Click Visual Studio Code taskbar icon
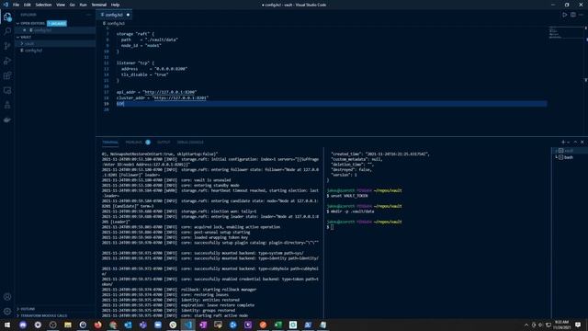This screenshot has width=588, height=331. point(187,325)
